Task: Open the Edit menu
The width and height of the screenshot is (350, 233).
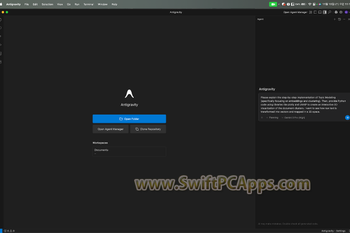Action: [35, 4]
